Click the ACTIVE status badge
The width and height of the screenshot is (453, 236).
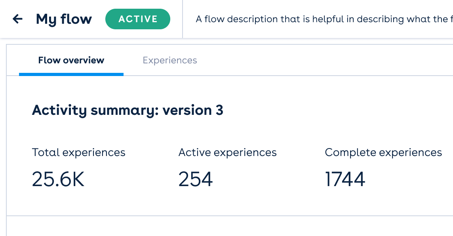coord(138,19)
